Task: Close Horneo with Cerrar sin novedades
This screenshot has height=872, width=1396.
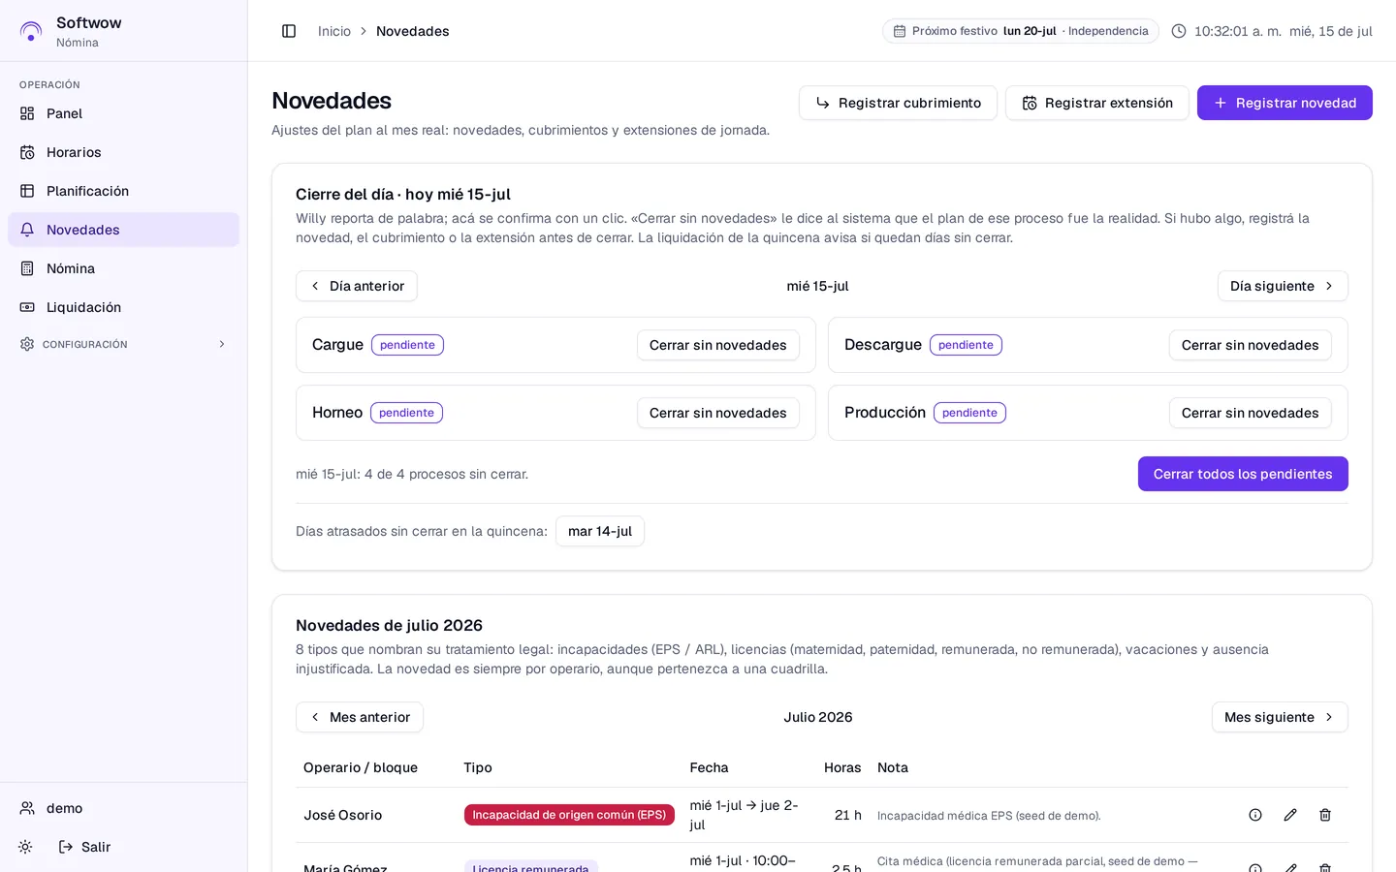Action: click(718, 413)
